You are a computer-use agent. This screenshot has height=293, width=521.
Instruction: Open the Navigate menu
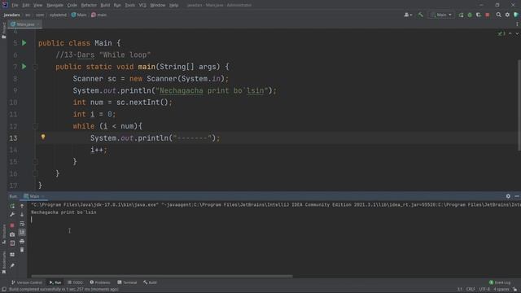tap(55, 5)
